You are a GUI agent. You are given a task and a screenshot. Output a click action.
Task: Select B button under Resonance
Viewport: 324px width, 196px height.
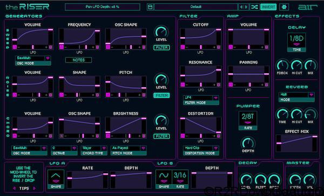coord(219,85)
